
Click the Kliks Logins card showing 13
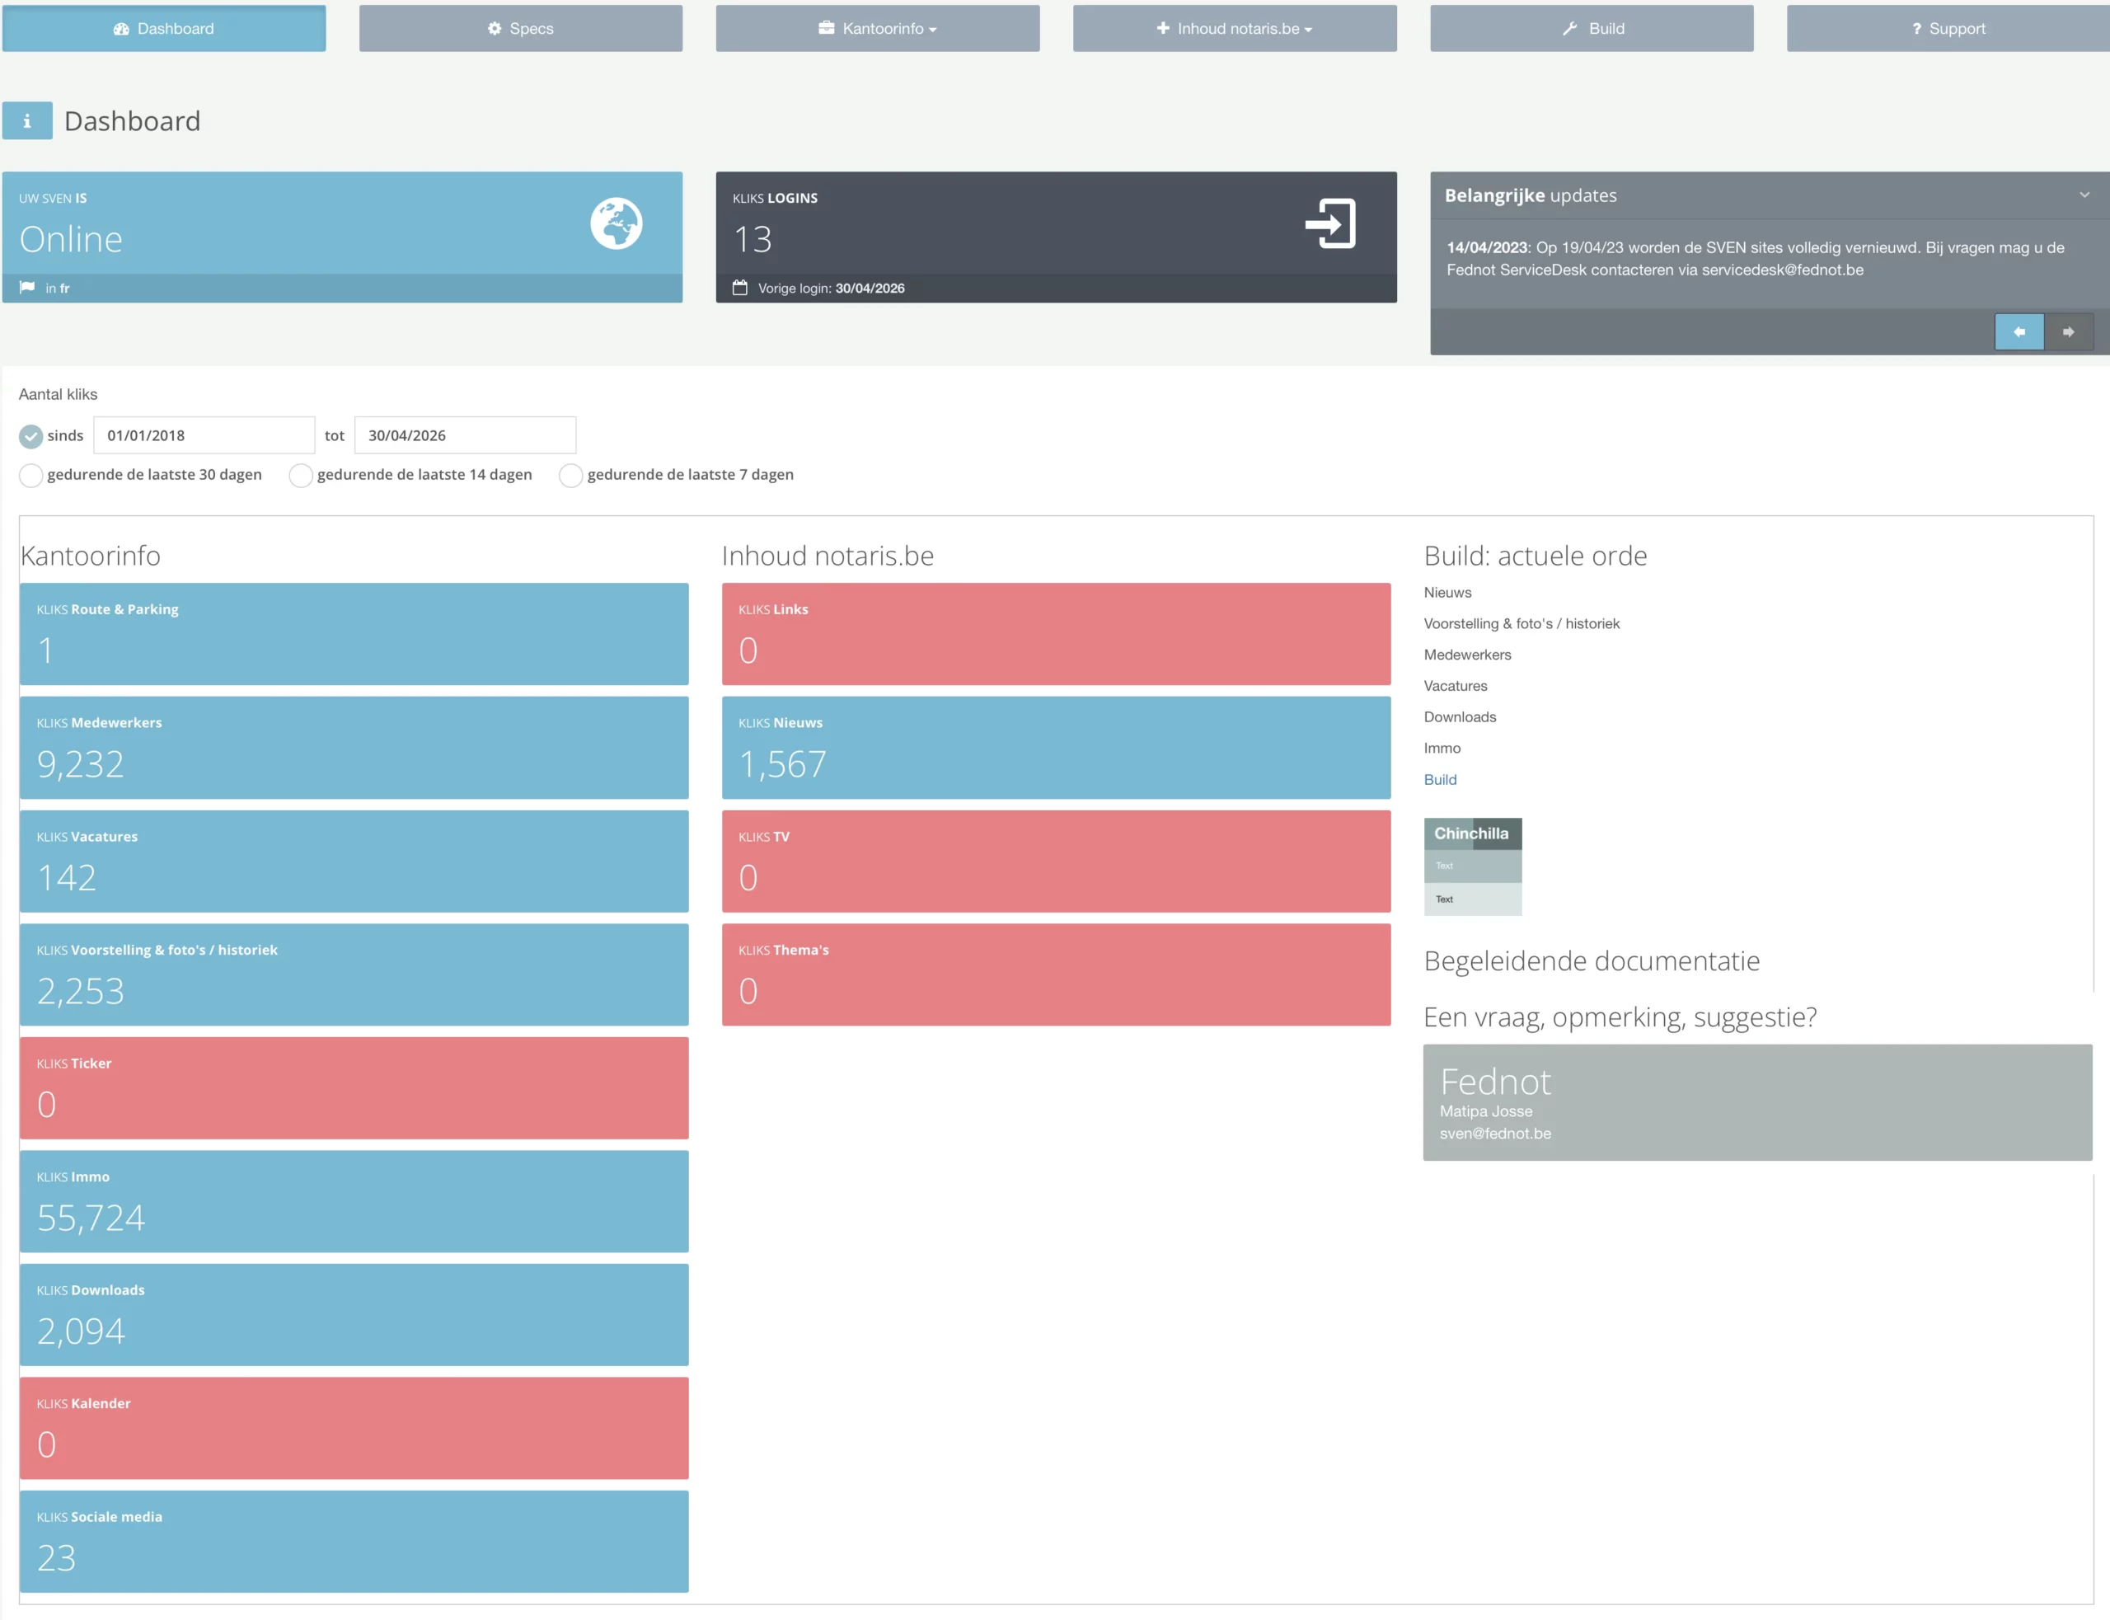1057,237
